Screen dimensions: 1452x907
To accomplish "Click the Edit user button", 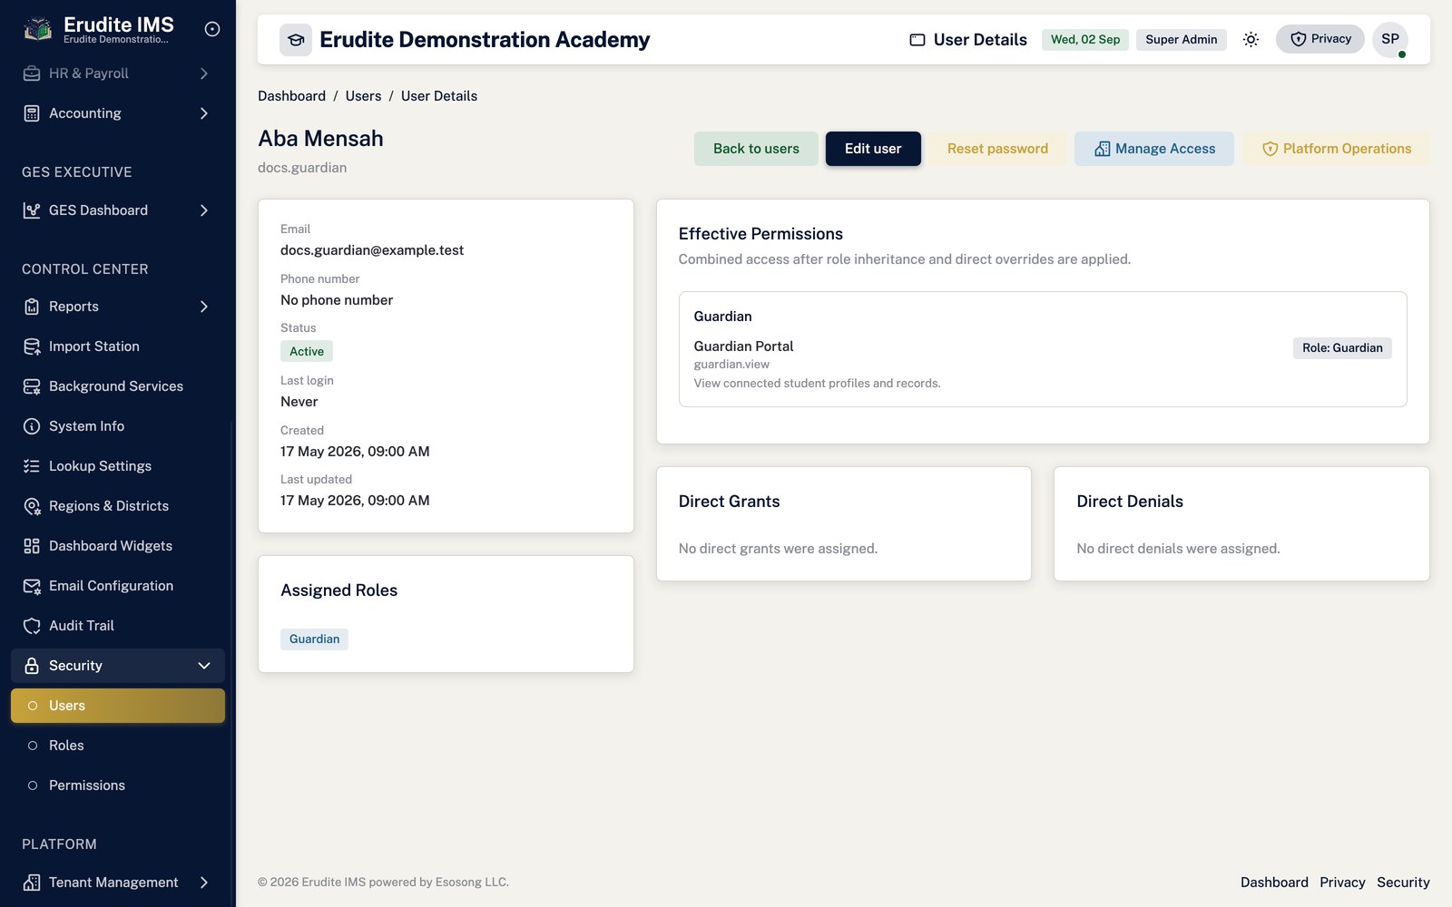I will [873, 149].
